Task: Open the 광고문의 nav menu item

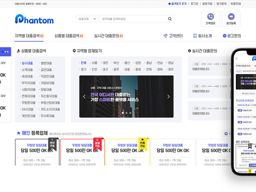Action: pos(234,36)
